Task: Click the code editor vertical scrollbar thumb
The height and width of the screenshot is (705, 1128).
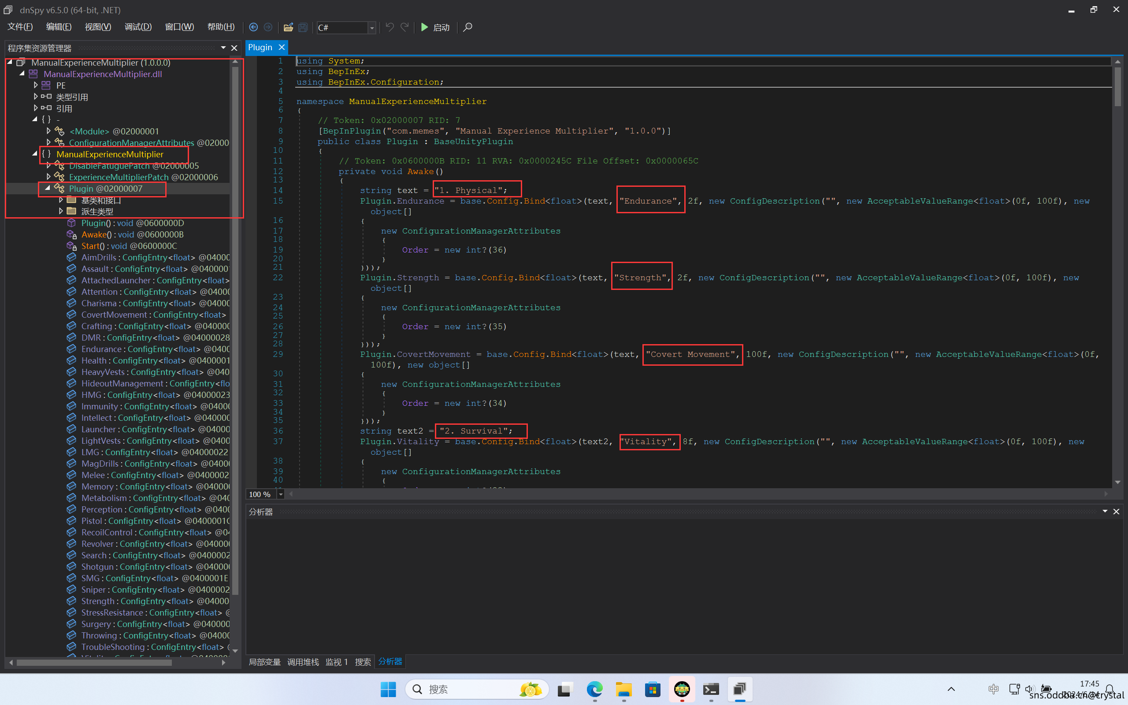Action: click(1118, 86)
